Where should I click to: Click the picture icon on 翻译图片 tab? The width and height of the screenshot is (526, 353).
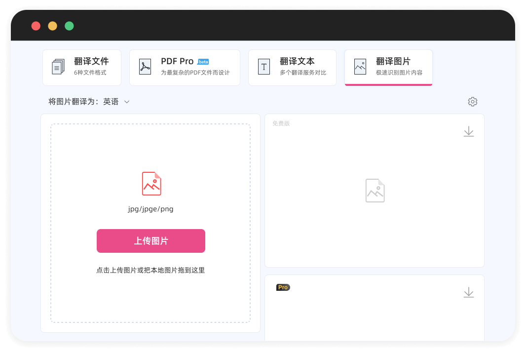tap(360, 67)
